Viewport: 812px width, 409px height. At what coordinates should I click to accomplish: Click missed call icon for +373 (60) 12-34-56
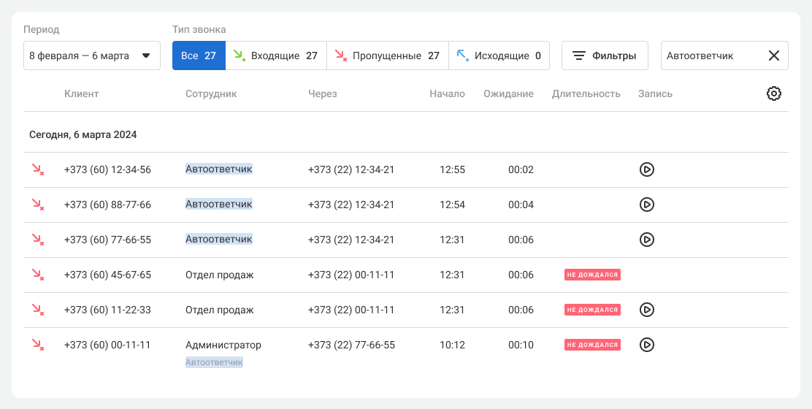[x=37, y=169]
